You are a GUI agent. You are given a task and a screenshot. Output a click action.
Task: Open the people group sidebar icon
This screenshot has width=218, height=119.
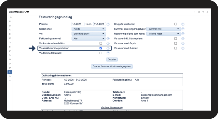(x=10, y=38)
